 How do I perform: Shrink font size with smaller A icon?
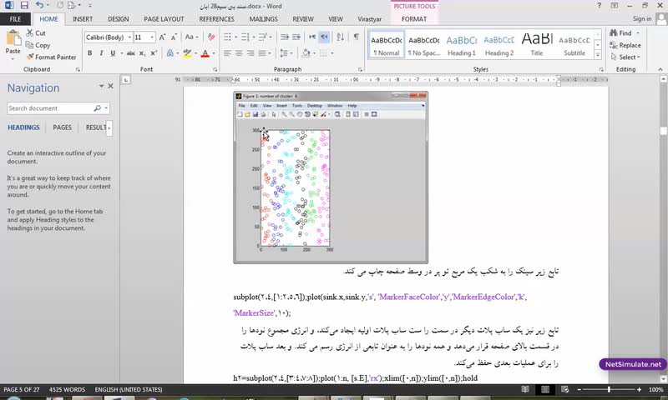[x=174, y=37]
